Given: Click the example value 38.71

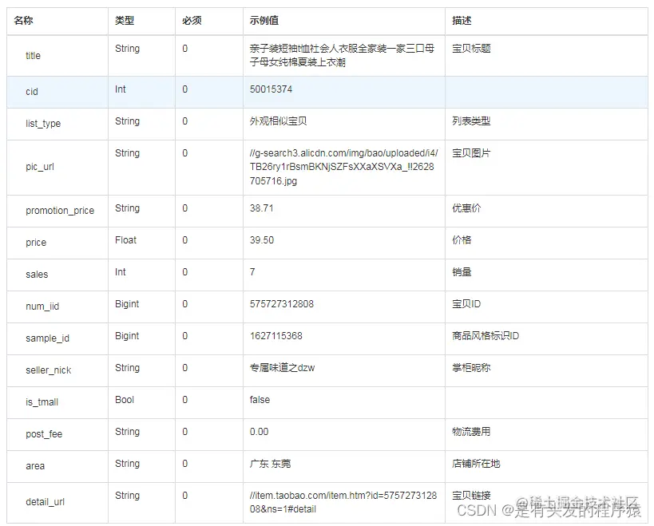Looking at the screenshot, I should (261, 208).
